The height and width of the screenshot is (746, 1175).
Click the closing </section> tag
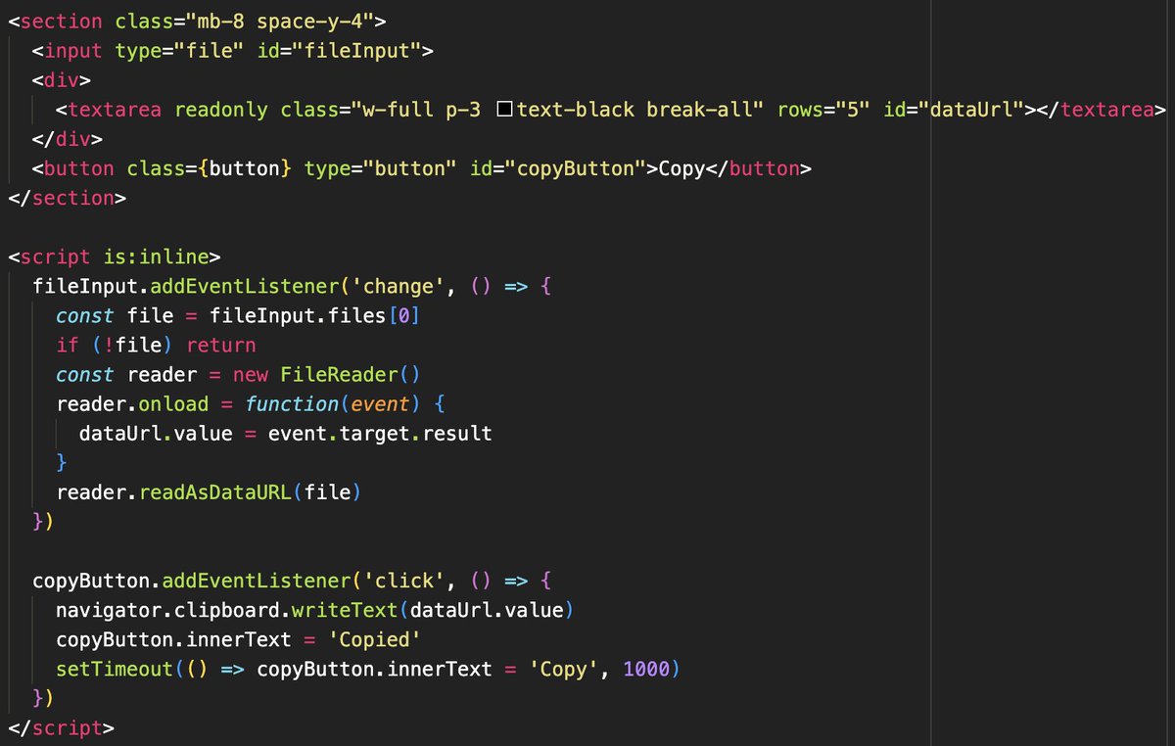68,198
